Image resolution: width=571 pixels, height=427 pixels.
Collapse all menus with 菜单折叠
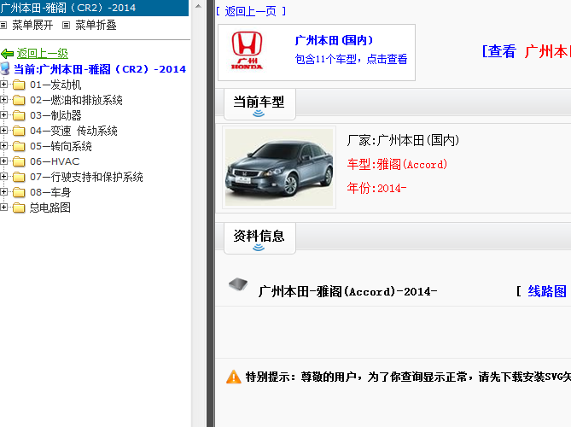pos(96,25)
